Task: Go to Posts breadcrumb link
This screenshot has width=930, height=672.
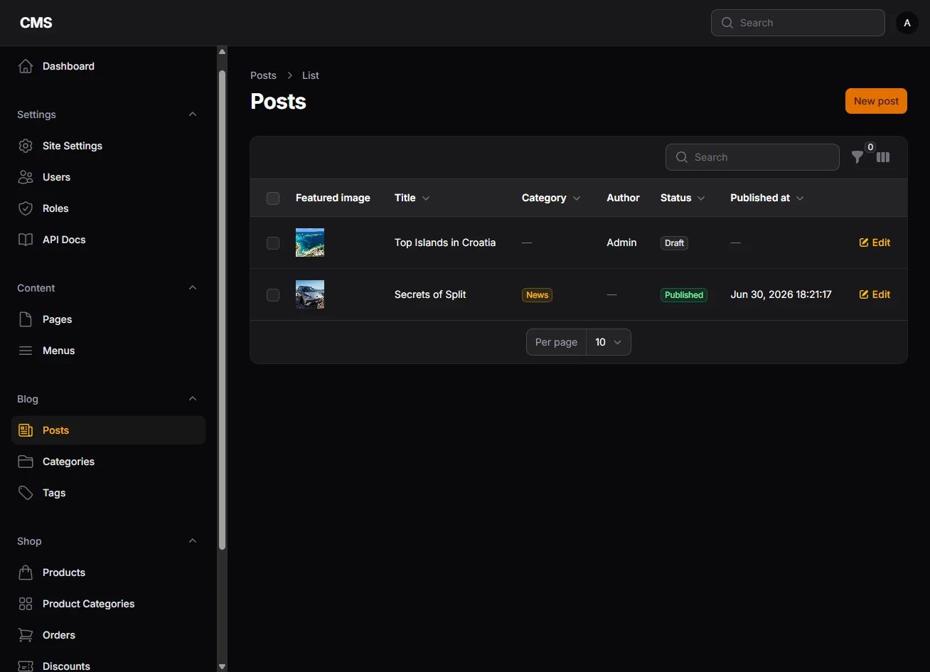Action: (x=263, y=75)
